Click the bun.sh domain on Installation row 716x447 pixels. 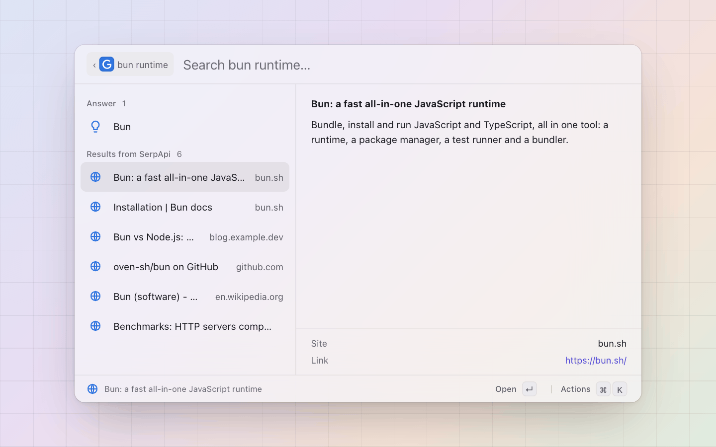click(x=269, y=207)
